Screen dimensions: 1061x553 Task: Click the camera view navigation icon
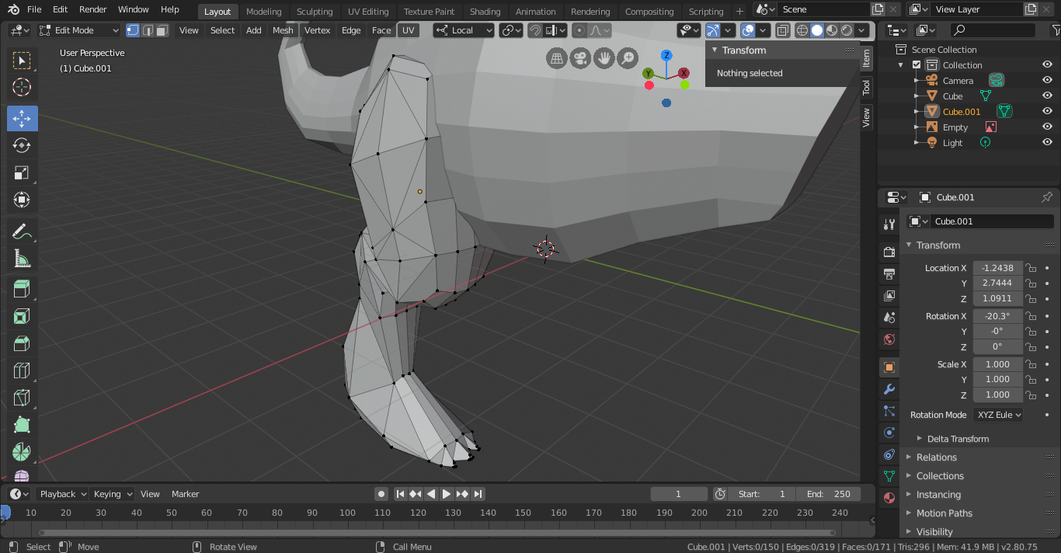579,58
